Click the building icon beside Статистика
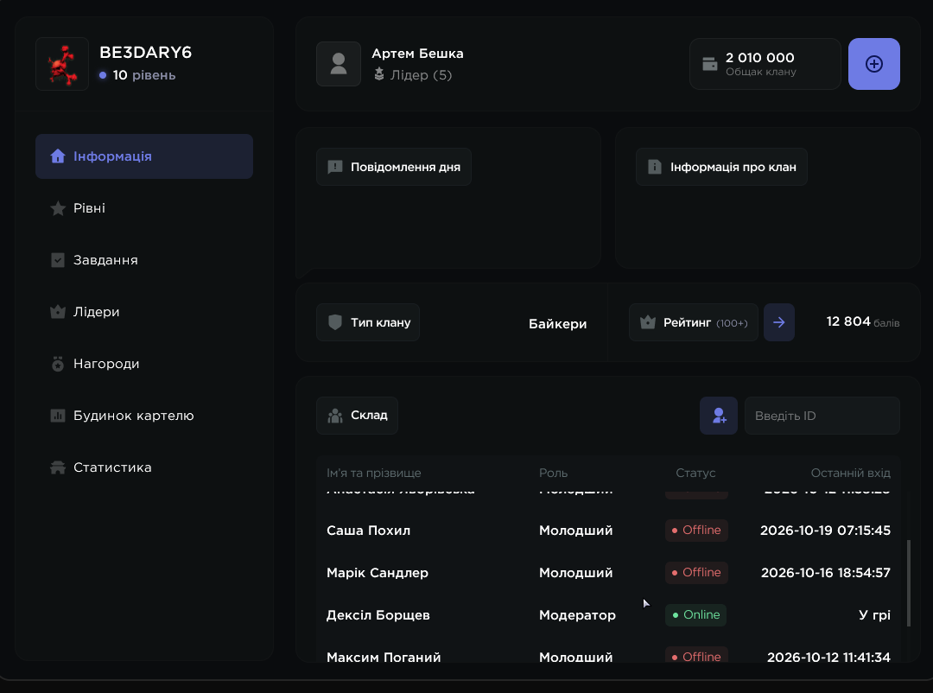The height and width of the screenshot is (693, 933). [58, 467]
